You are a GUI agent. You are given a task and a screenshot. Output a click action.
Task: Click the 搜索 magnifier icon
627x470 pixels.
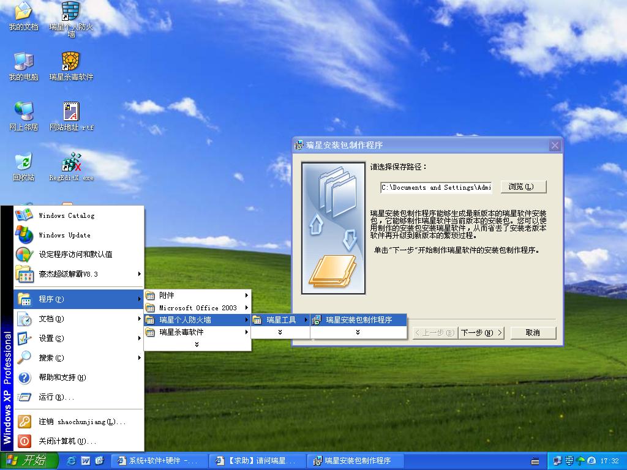coord(24,357)
